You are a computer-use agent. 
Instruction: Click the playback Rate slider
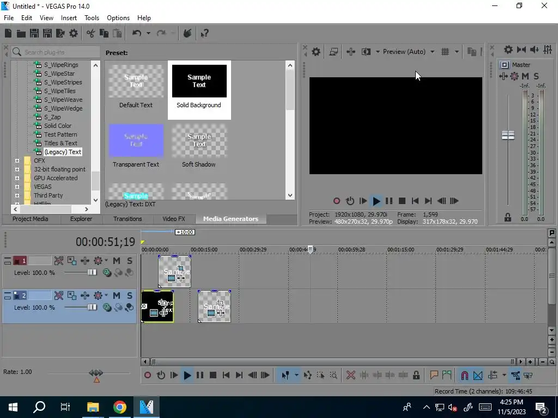96,373
